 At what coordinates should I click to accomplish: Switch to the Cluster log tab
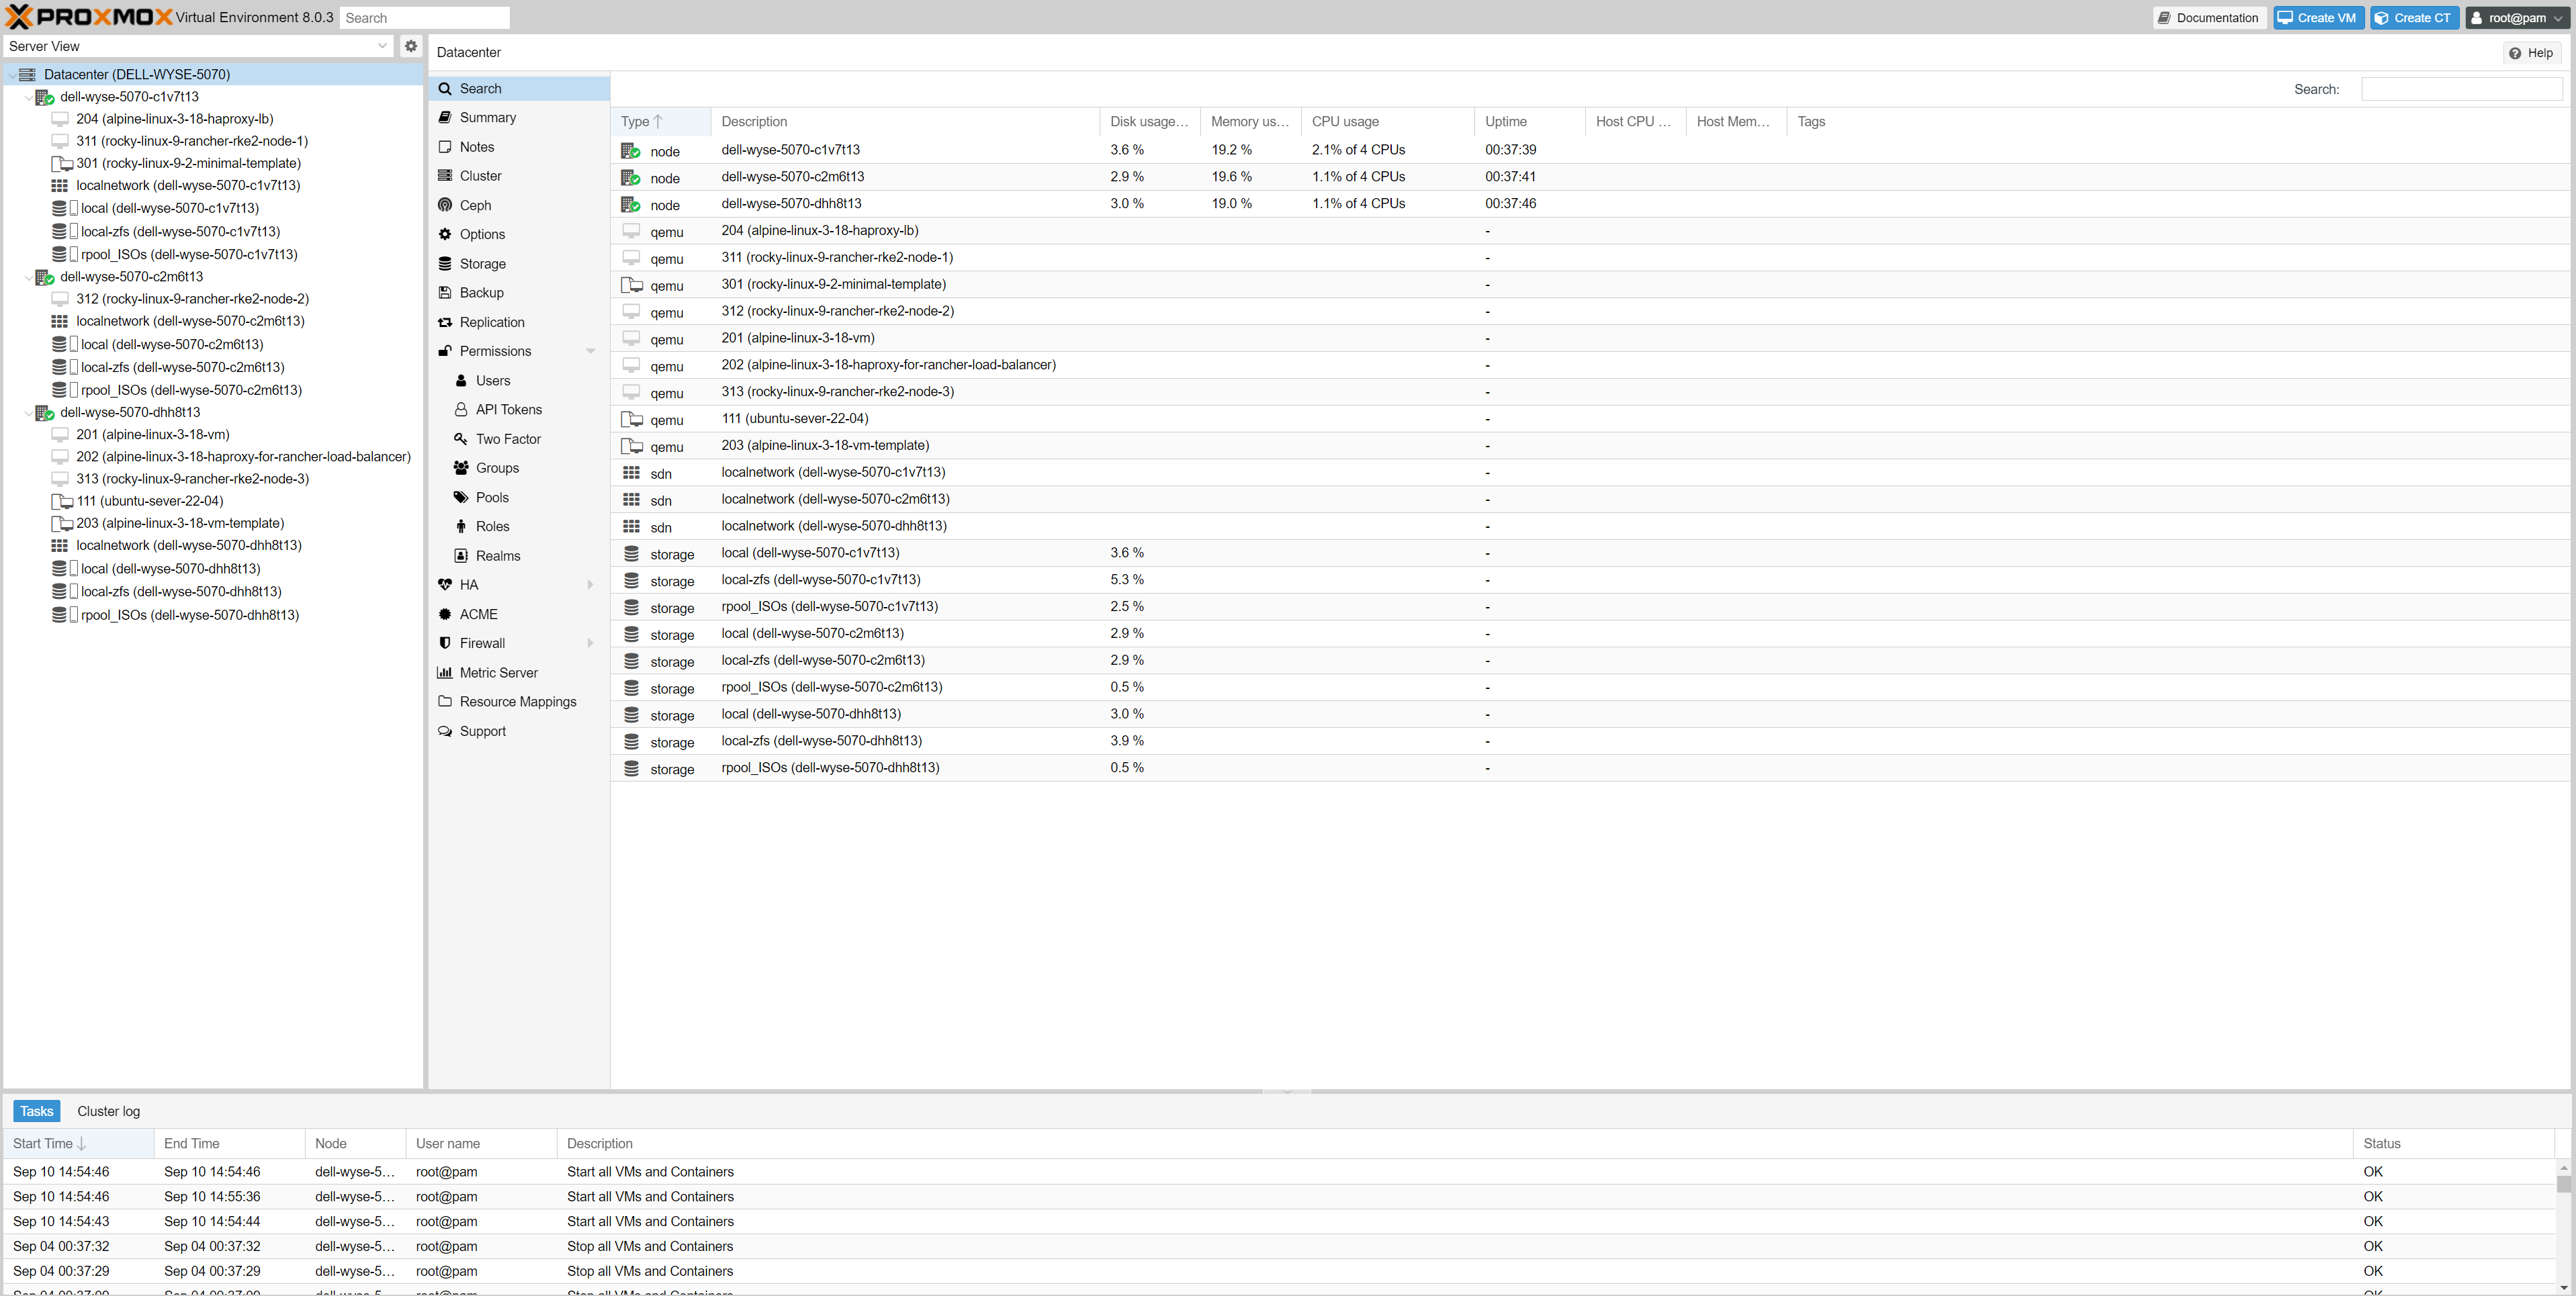(x=108, y=1111)
